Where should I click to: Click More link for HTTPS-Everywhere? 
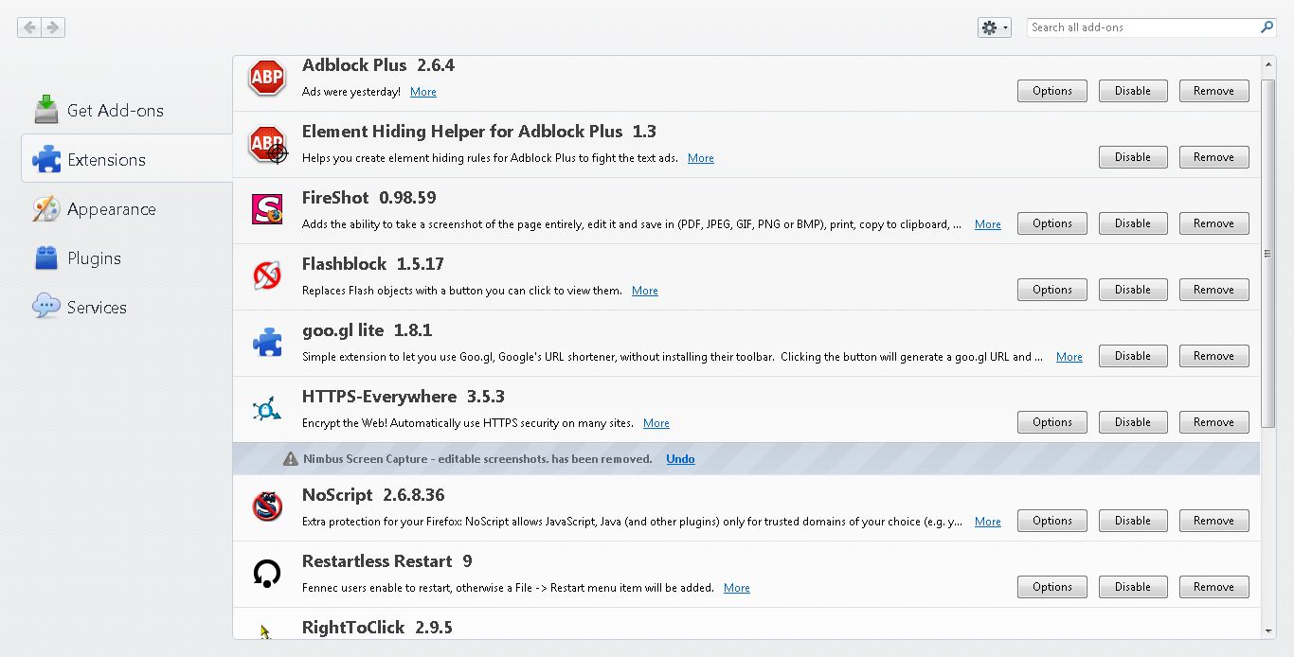[x=656, y=423]
